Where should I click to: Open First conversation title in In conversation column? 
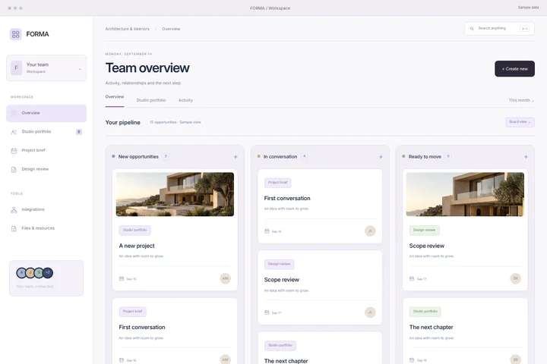pyautogui.click(x=287, y=198)
